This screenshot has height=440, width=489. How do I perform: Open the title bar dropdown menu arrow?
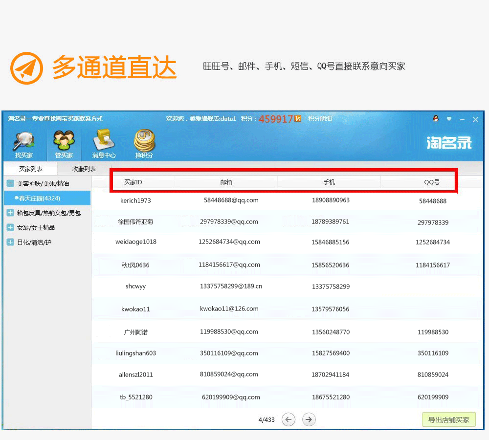[x=449, y=119]
